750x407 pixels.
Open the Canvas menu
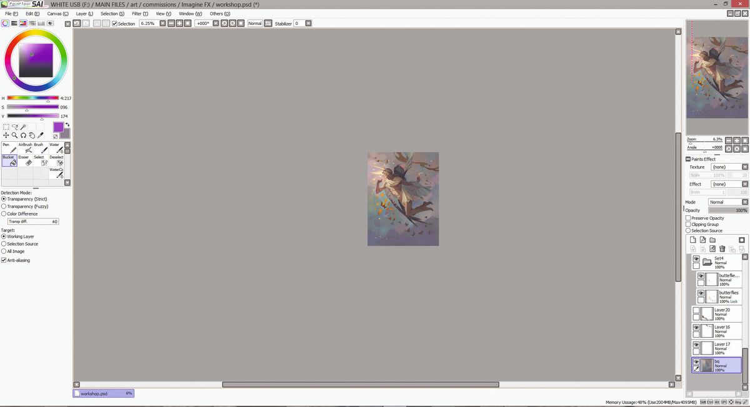coord(57,14)
